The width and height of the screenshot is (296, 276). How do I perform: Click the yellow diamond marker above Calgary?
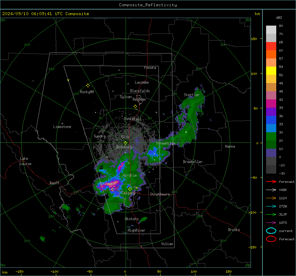130,189
